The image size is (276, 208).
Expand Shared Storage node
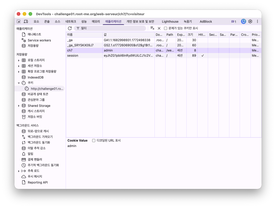tap(19, 106)
